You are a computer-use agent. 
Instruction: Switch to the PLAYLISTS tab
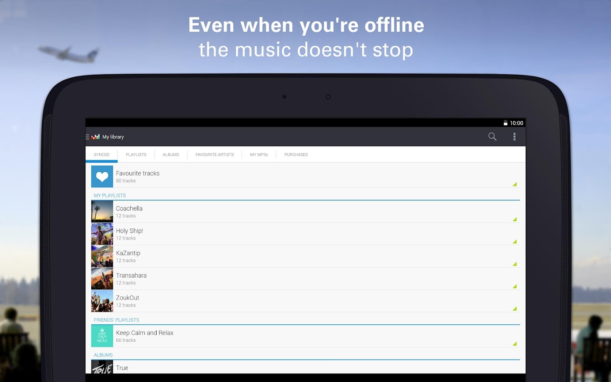pos(136,154)
